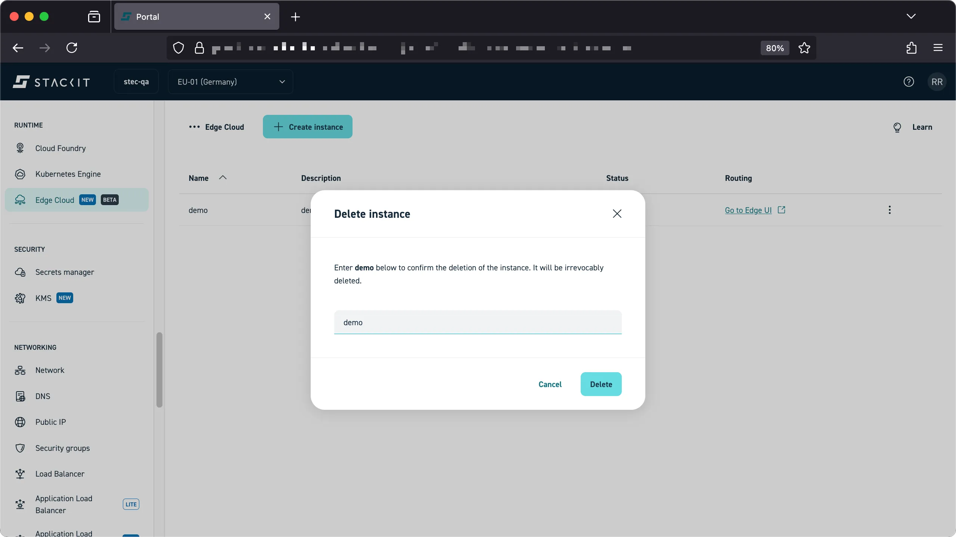
Task: Open the KMS service
Action: (44, 298)
